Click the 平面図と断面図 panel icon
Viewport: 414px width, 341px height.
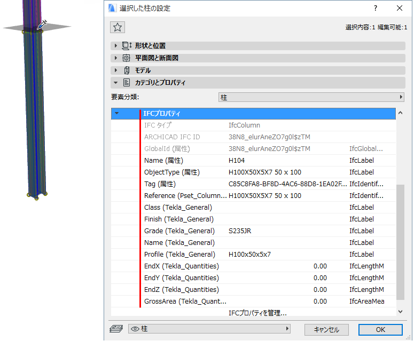coord(127,58)
